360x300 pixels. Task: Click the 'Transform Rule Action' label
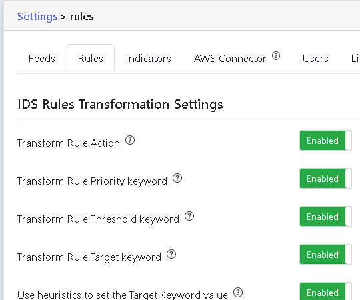(x=69, y=143)
